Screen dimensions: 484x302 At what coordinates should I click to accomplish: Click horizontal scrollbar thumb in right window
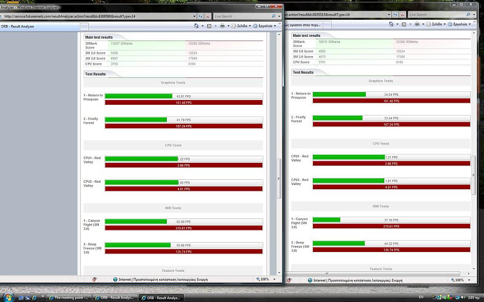pyautogui.click(x=327, y=273)
